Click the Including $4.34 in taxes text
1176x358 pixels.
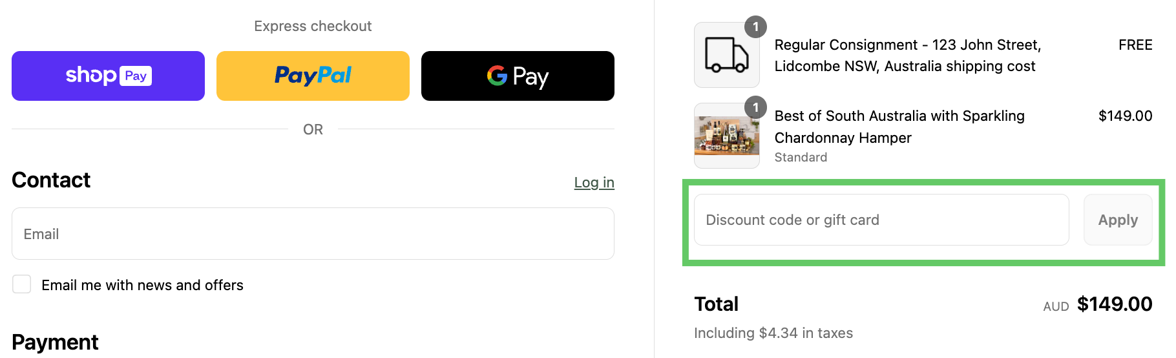point(773,333)
